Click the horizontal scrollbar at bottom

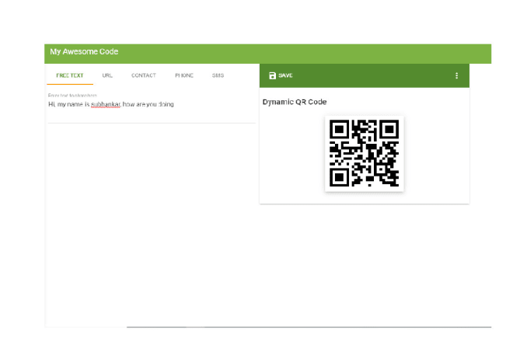pyautogui.click(x=309, y=326)
